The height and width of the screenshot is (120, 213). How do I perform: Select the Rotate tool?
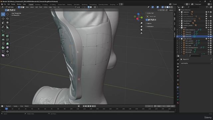7,19
